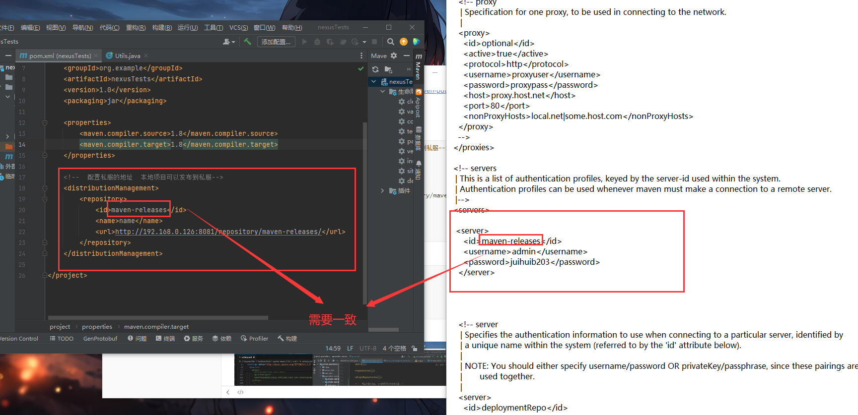Image resolution: width=858 pixels, height=415 pixels.
Task: Click the Run triangle icon in toolbar
Action: tap(304, 42)
